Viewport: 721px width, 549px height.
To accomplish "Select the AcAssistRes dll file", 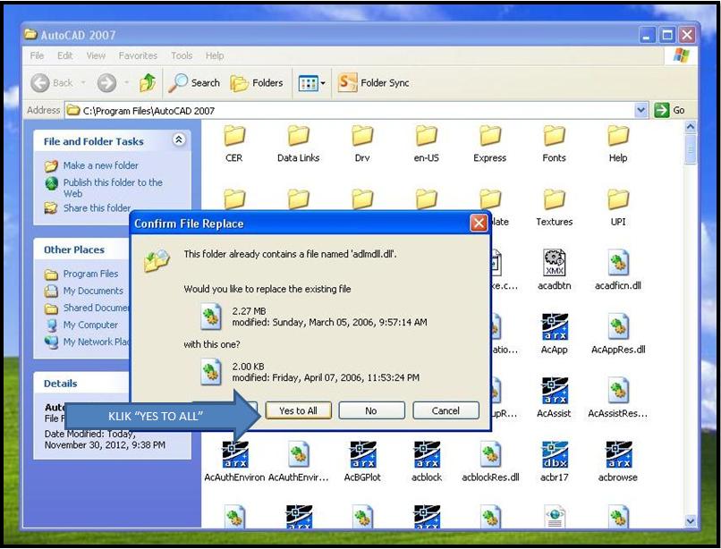I will click(x=618, y=398).
